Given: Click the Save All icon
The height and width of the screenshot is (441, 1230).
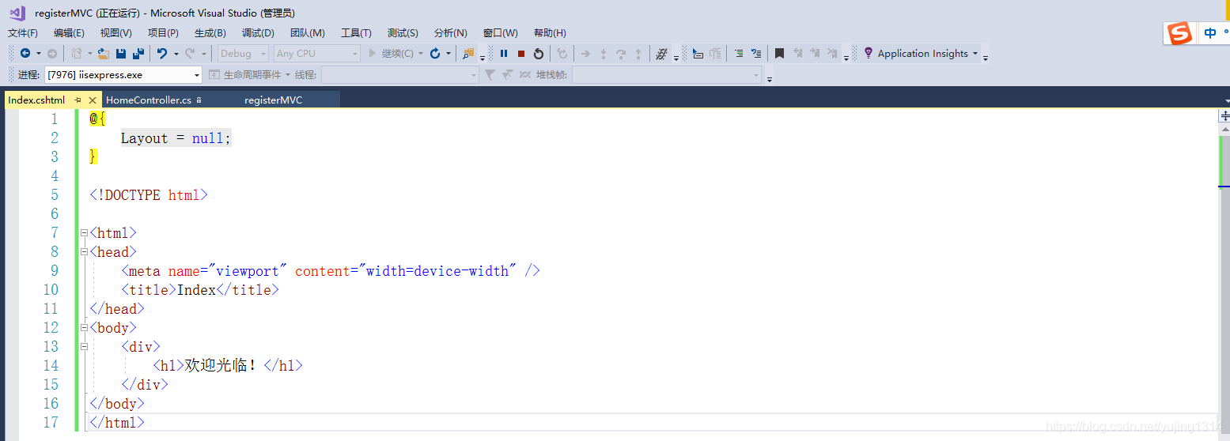Looking at the screenshot, I should [138, 54].
